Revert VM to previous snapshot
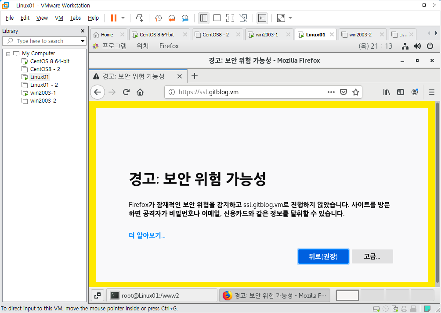This screenshot has height=313, width=441. [x=172, y=18]
